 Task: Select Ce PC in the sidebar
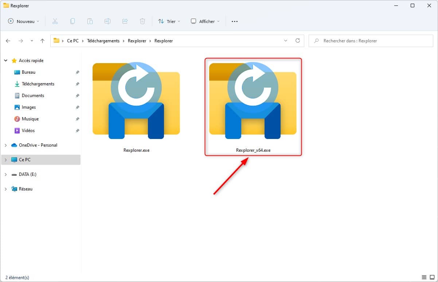pos(24,160)
